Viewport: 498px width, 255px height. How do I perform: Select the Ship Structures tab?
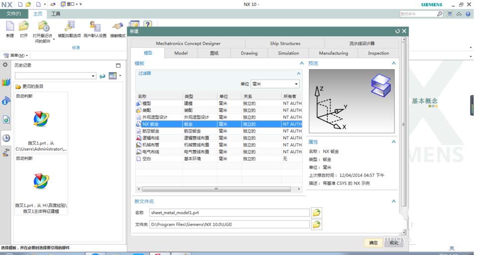pyautogui.click(x=285, y=43)
